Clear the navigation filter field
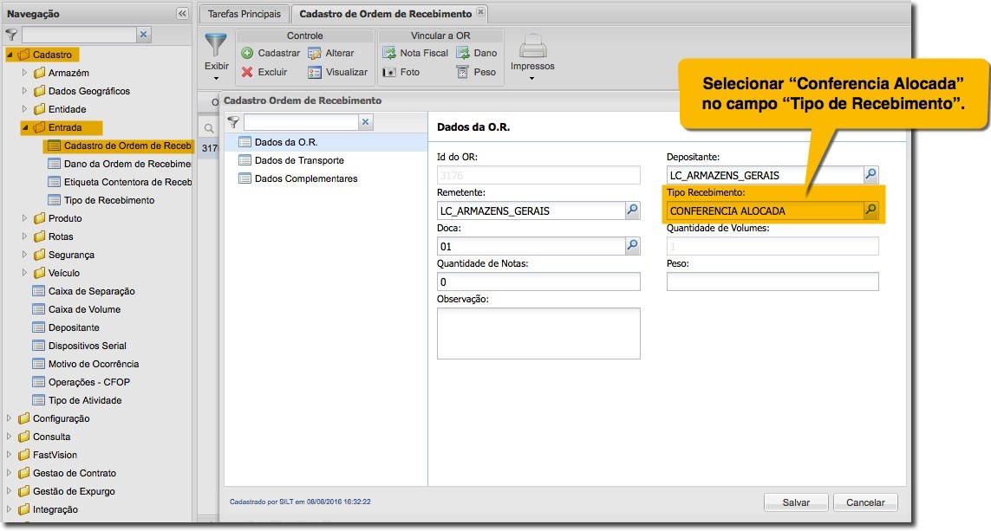Image resolution: width=991 pixels, height=531 pixels. pos(144,35)
